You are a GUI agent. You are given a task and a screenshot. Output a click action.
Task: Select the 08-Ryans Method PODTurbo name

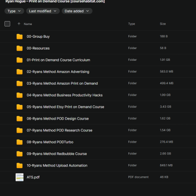pos(50,142)
